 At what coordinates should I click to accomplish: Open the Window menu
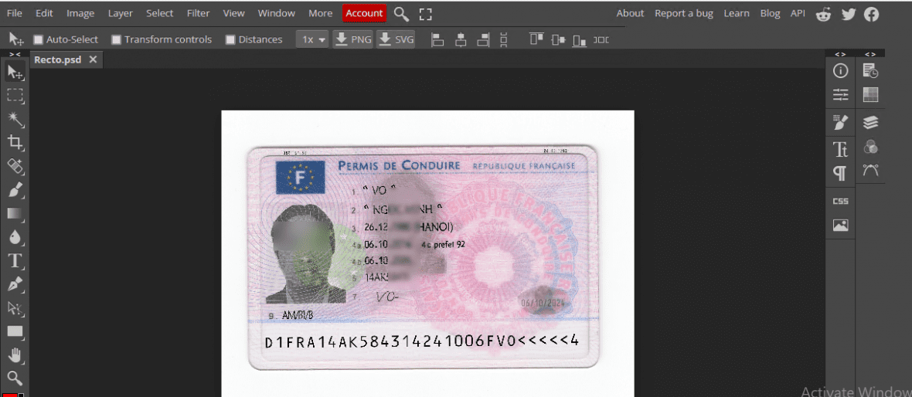276,13
